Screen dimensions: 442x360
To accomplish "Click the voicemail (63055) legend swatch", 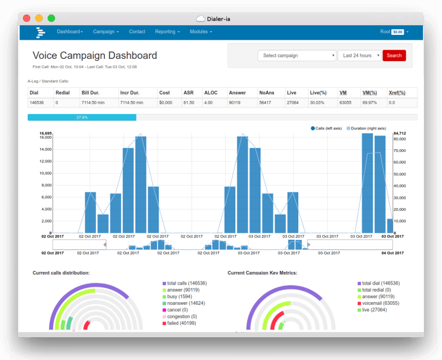I will 359,303.
